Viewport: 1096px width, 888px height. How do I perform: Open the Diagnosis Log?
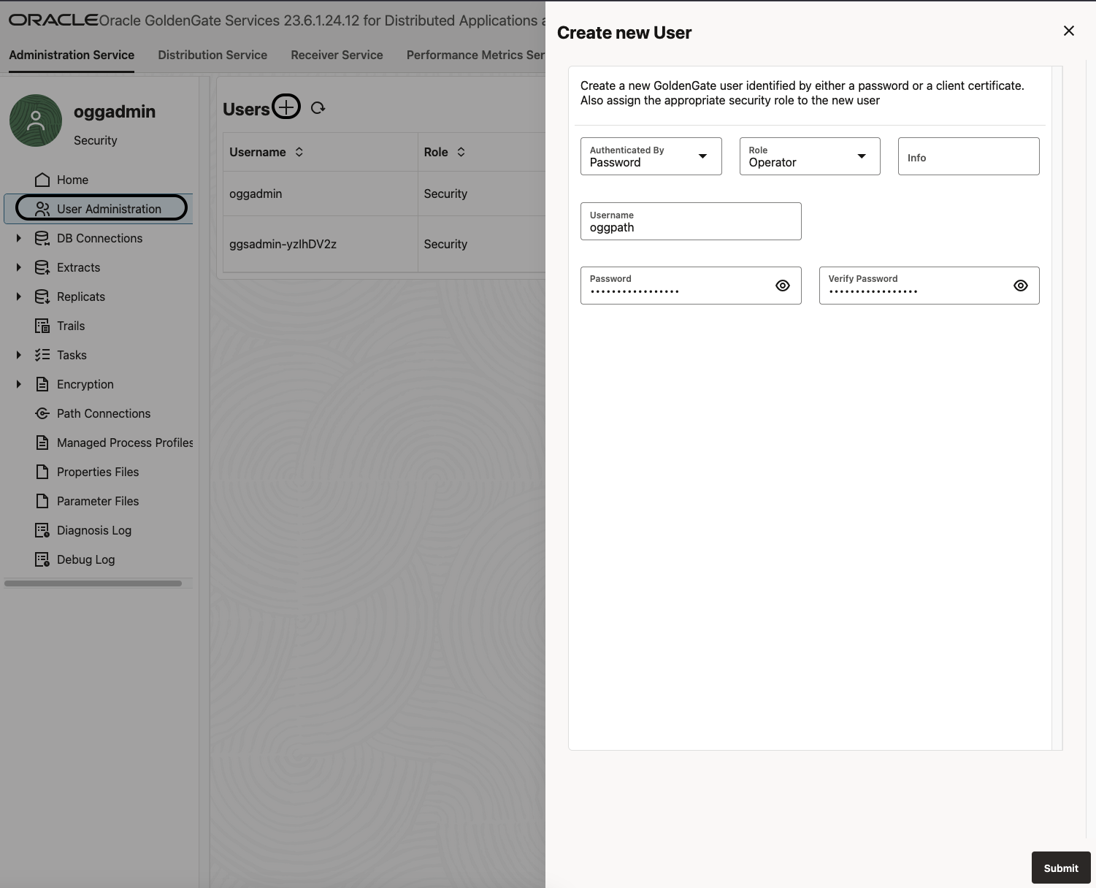tap(93, 530)
